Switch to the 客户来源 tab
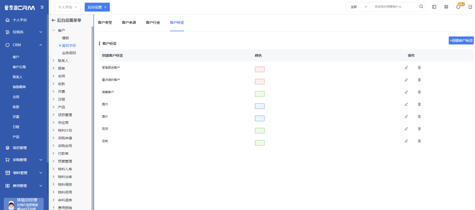475x210 pixels. [x=129, y=22]
